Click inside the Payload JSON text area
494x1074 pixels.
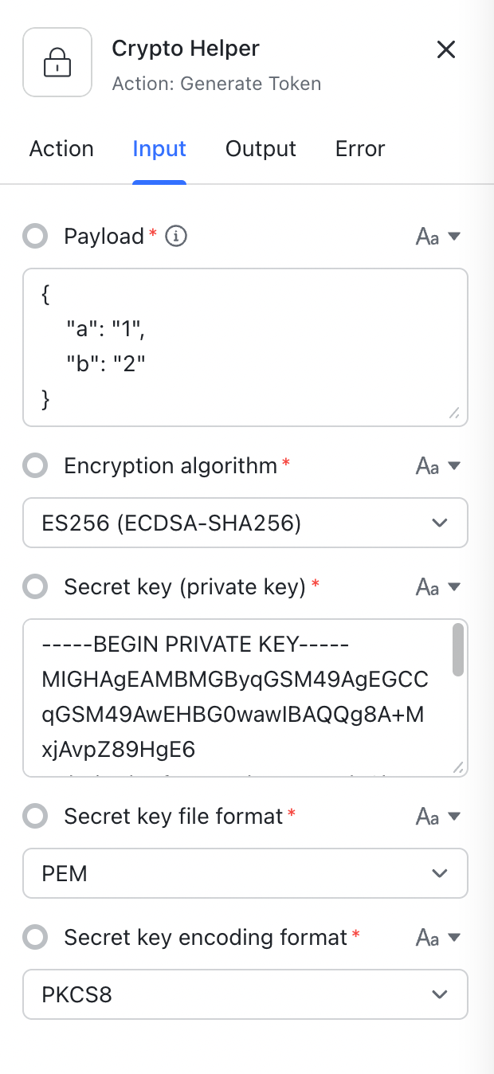(x=239, y=347)
